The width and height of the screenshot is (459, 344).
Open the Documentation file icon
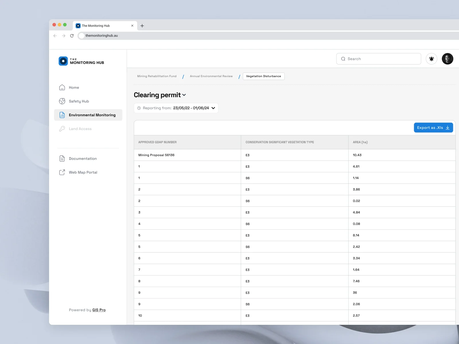[x=62, y=159]
